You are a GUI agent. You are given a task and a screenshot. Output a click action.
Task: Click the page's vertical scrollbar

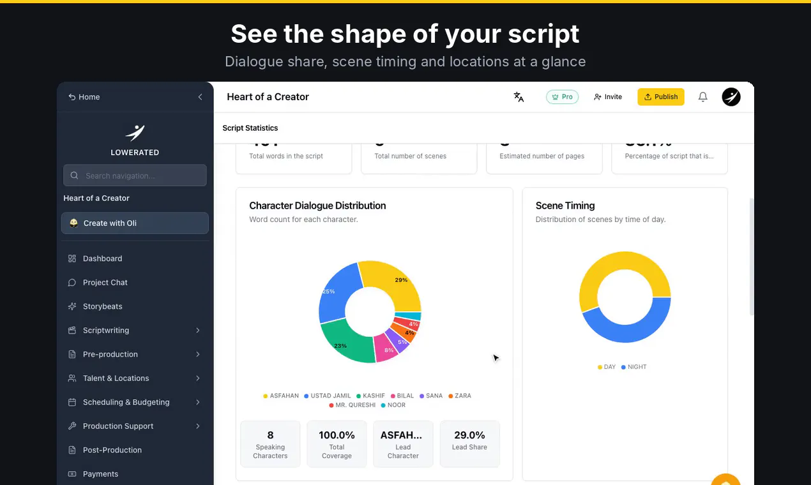(751, 255)
